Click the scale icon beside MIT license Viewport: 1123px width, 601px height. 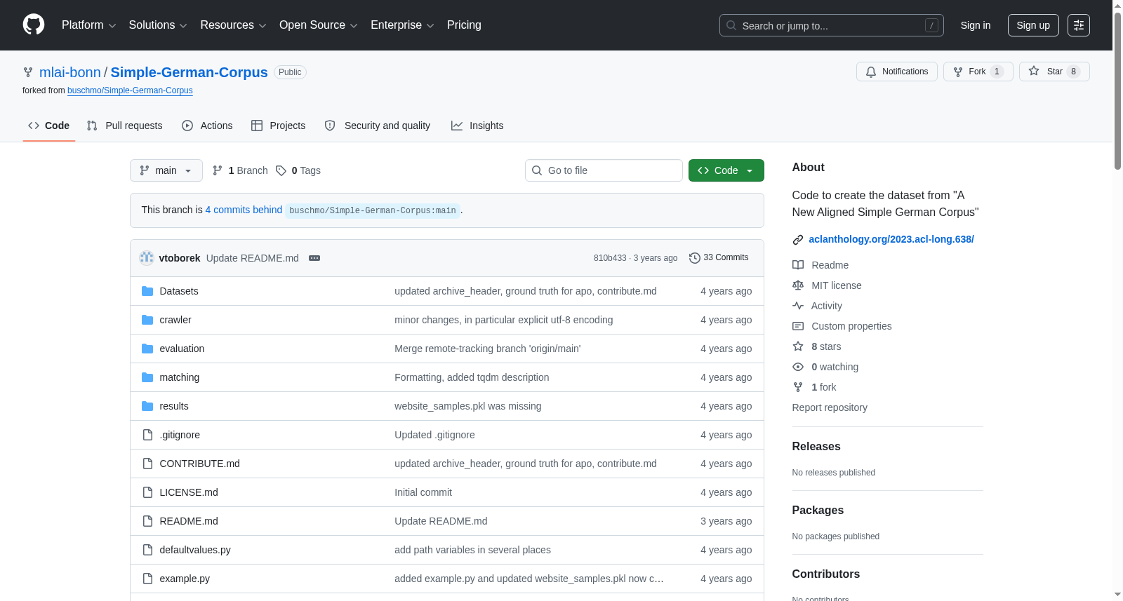(x=798, y=285)
